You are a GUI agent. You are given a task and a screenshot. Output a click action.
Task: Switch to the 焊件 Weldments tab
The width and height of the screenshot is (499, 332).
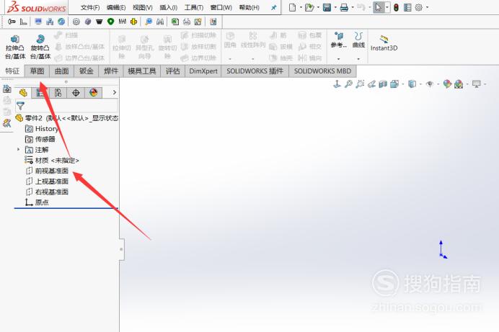click(x=111, y=71)
